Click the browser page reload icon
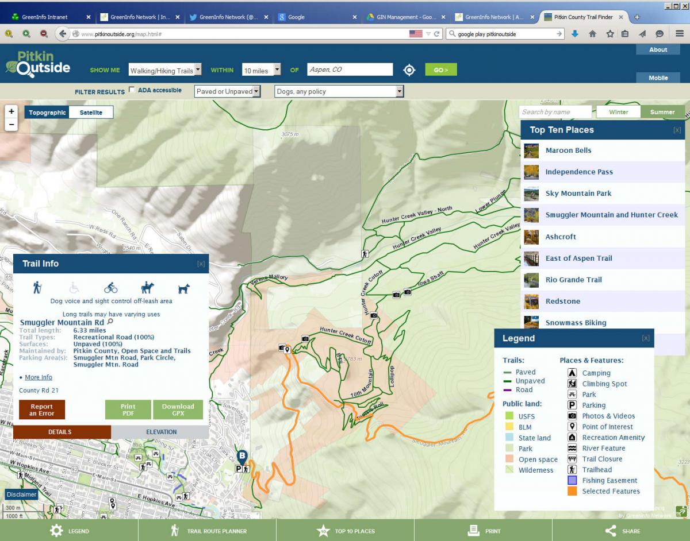The height and width of the screenshot is (541, 690). click(x=437, y=34)
